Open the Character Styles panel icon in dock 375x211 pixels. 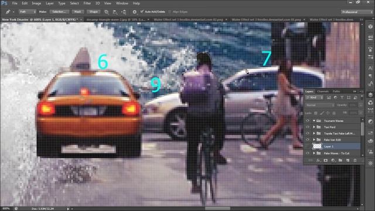coord(370,83)
